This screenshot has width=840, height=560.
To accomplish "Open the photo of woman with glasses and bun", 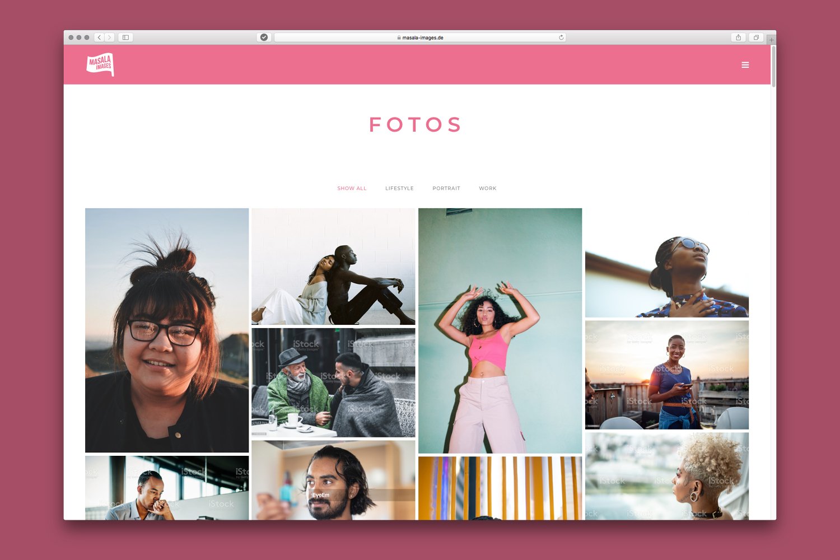I will click(167, 330).
